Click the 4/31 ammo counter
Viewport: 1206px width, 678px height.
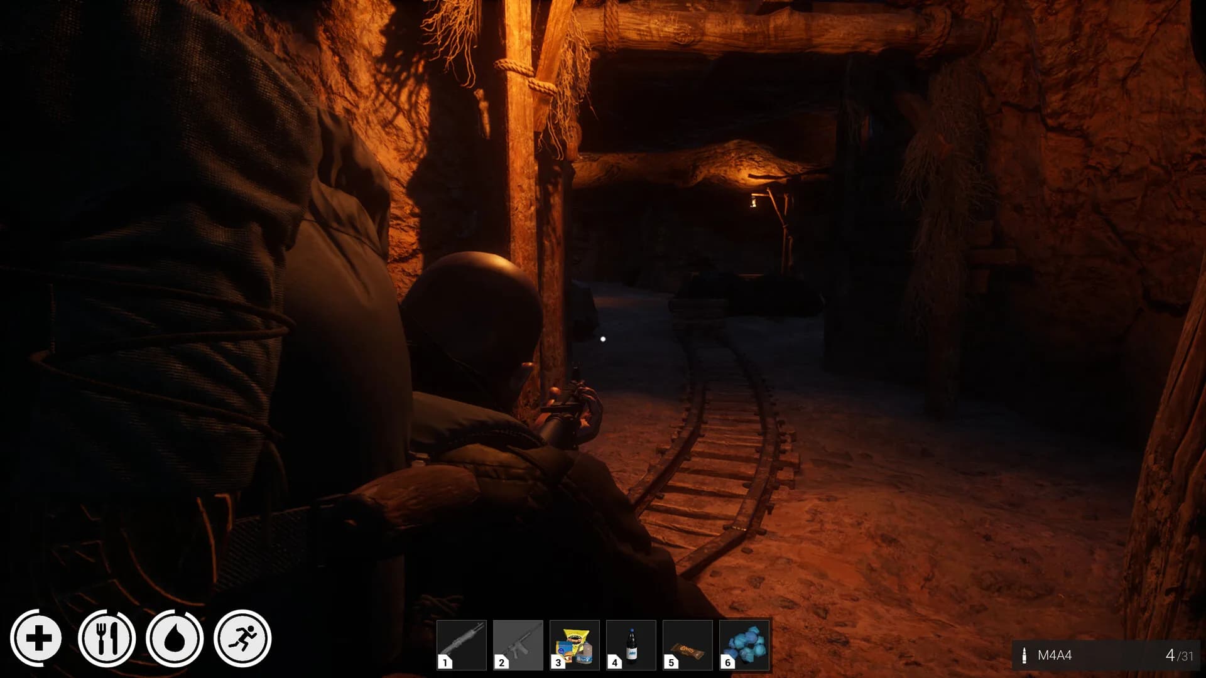tap(1179, 655)
